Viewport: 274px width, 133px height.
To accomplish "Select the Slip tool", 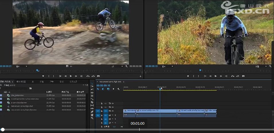I will point(92,105).
